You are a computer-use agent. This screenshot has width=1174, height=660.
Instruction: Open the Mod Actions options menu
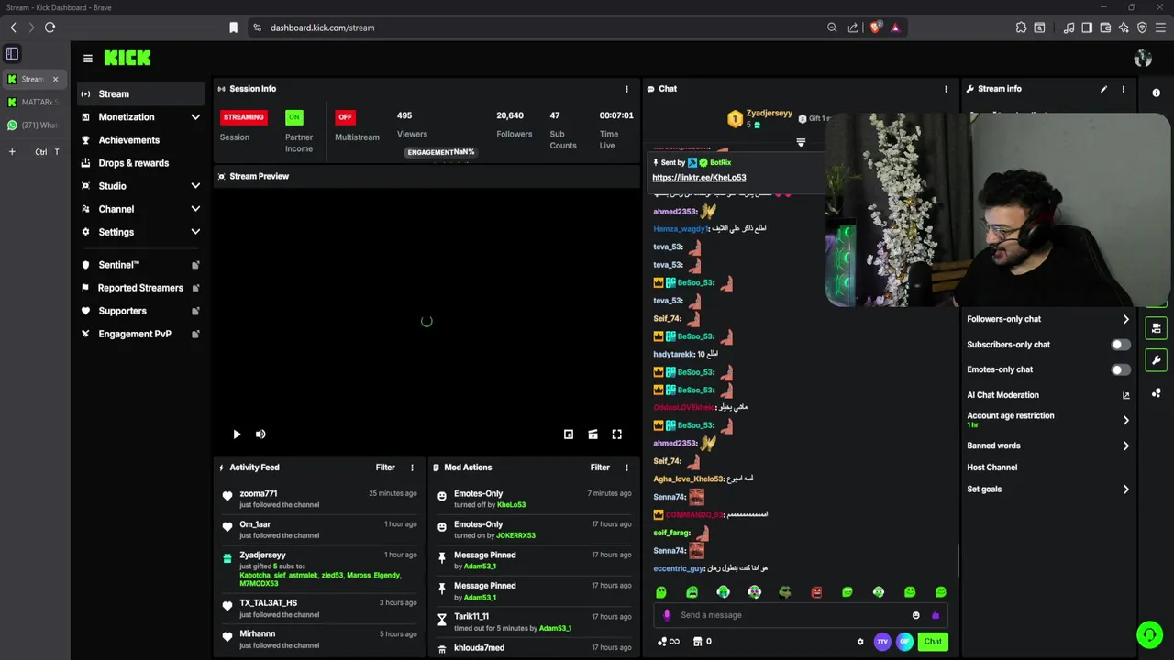[x=626, y=467]
